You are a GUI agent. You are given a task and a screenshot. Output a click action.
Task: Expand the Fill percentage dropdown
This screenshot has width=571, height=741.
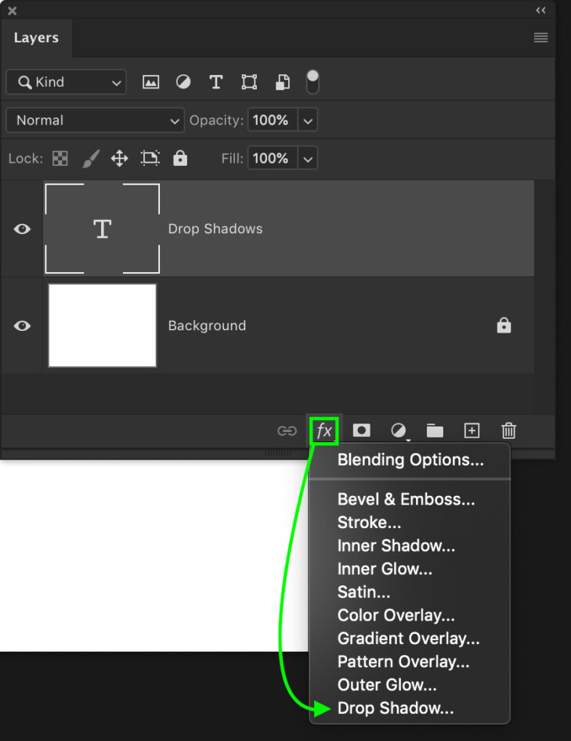[x=308, y=158]
